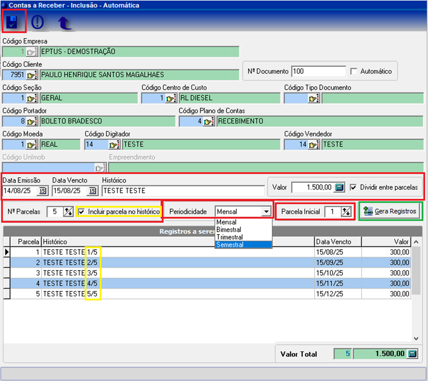Collapse the Periodicidade dropdown arrow
This screenshot has height=381, width=428.
click(x=266, y=212)
